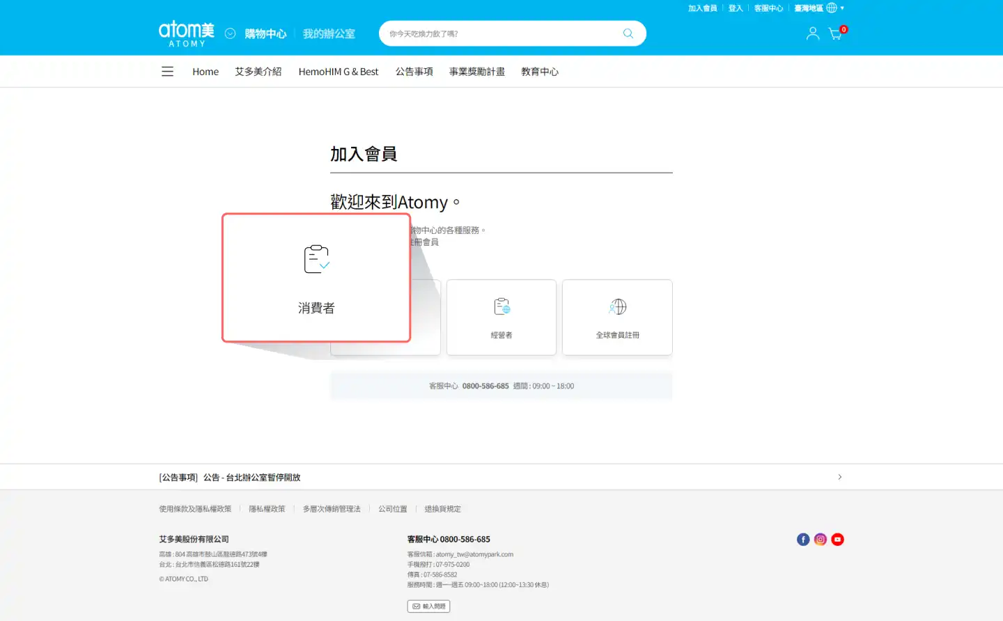
Task: Click the search magnifier icon
Action: (628, 33)
